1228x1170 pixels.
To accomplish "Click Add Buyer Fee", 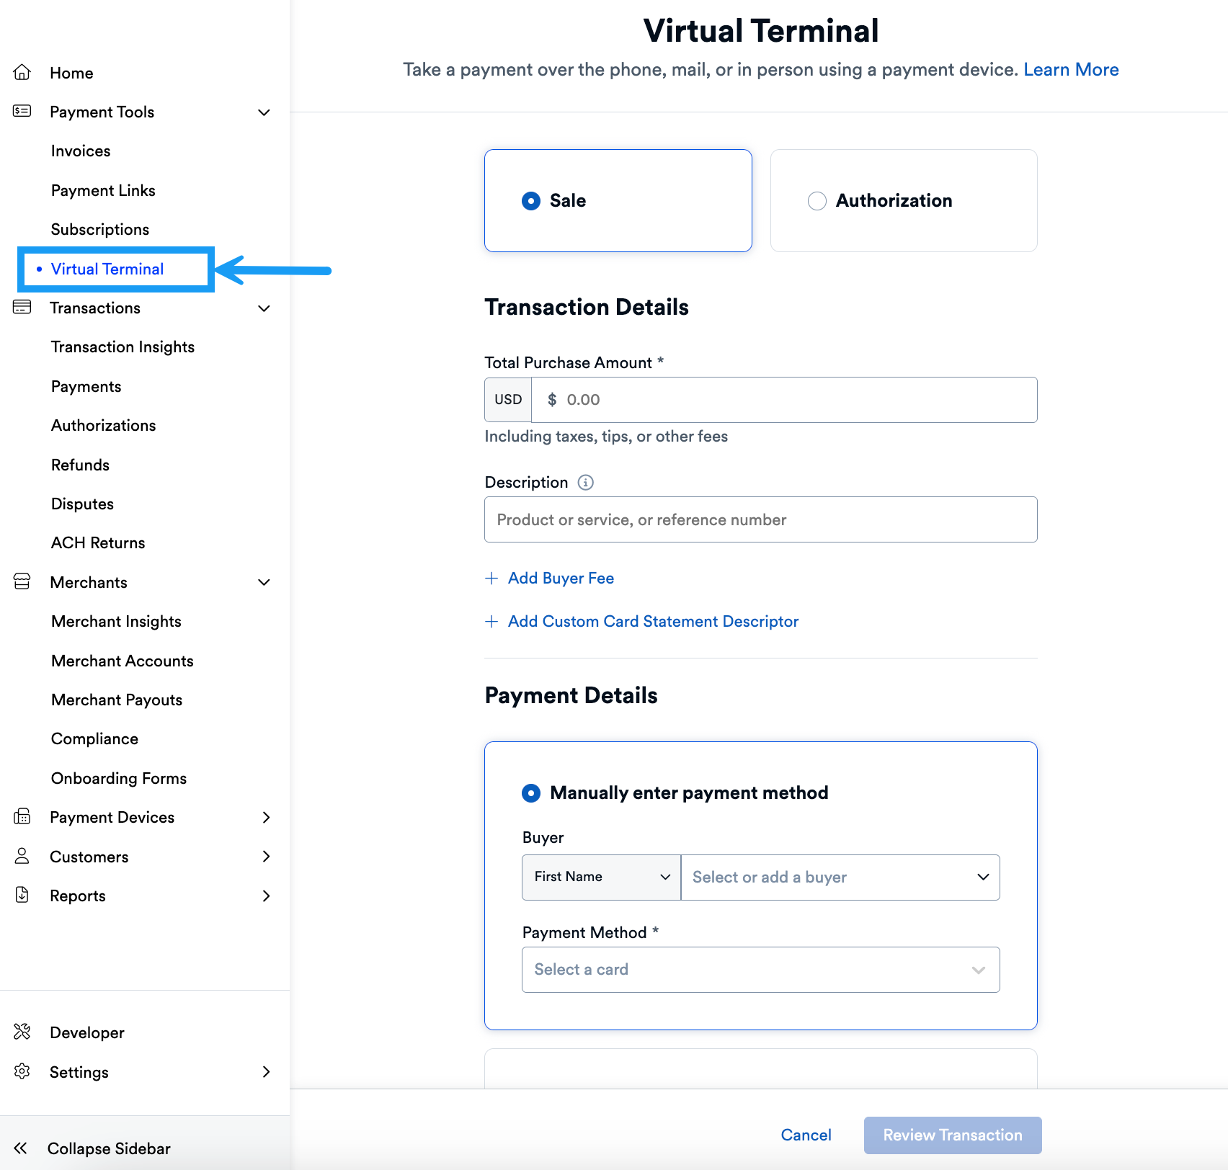I will [561, 578].
